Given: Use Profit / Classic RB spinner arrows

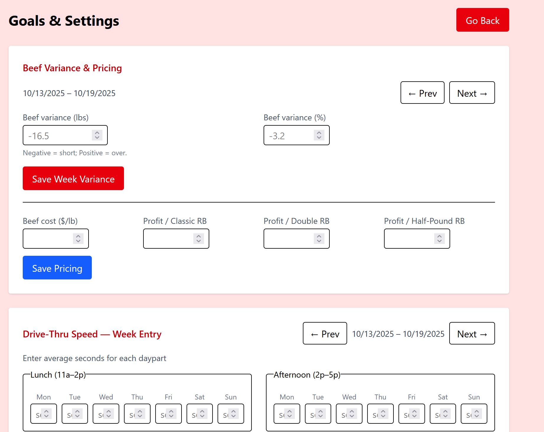Looking at the screenshot, I should 199,239.
